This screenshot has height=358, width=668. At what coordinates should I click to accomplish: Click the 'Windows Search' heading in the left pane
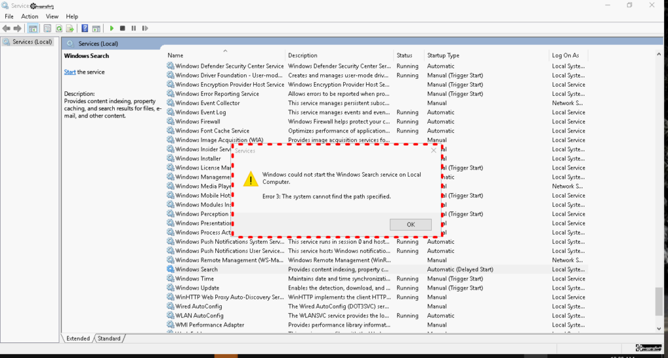pos(87,56)
